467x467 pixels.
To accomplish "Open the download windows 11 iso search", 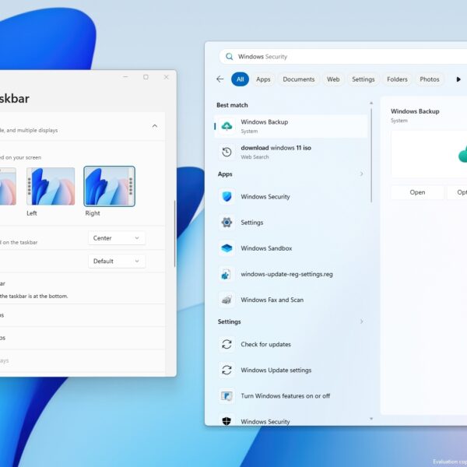I will pyautogui.click(x=291, y=152).
